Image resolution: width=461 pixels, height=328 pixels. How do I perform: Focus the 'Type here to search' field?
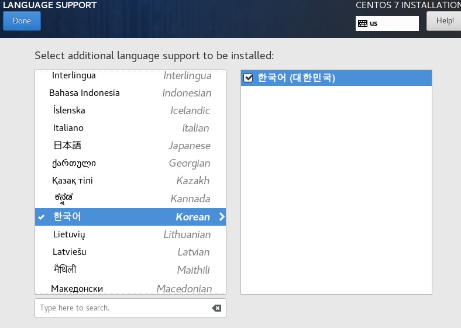(x=130, y=308)
